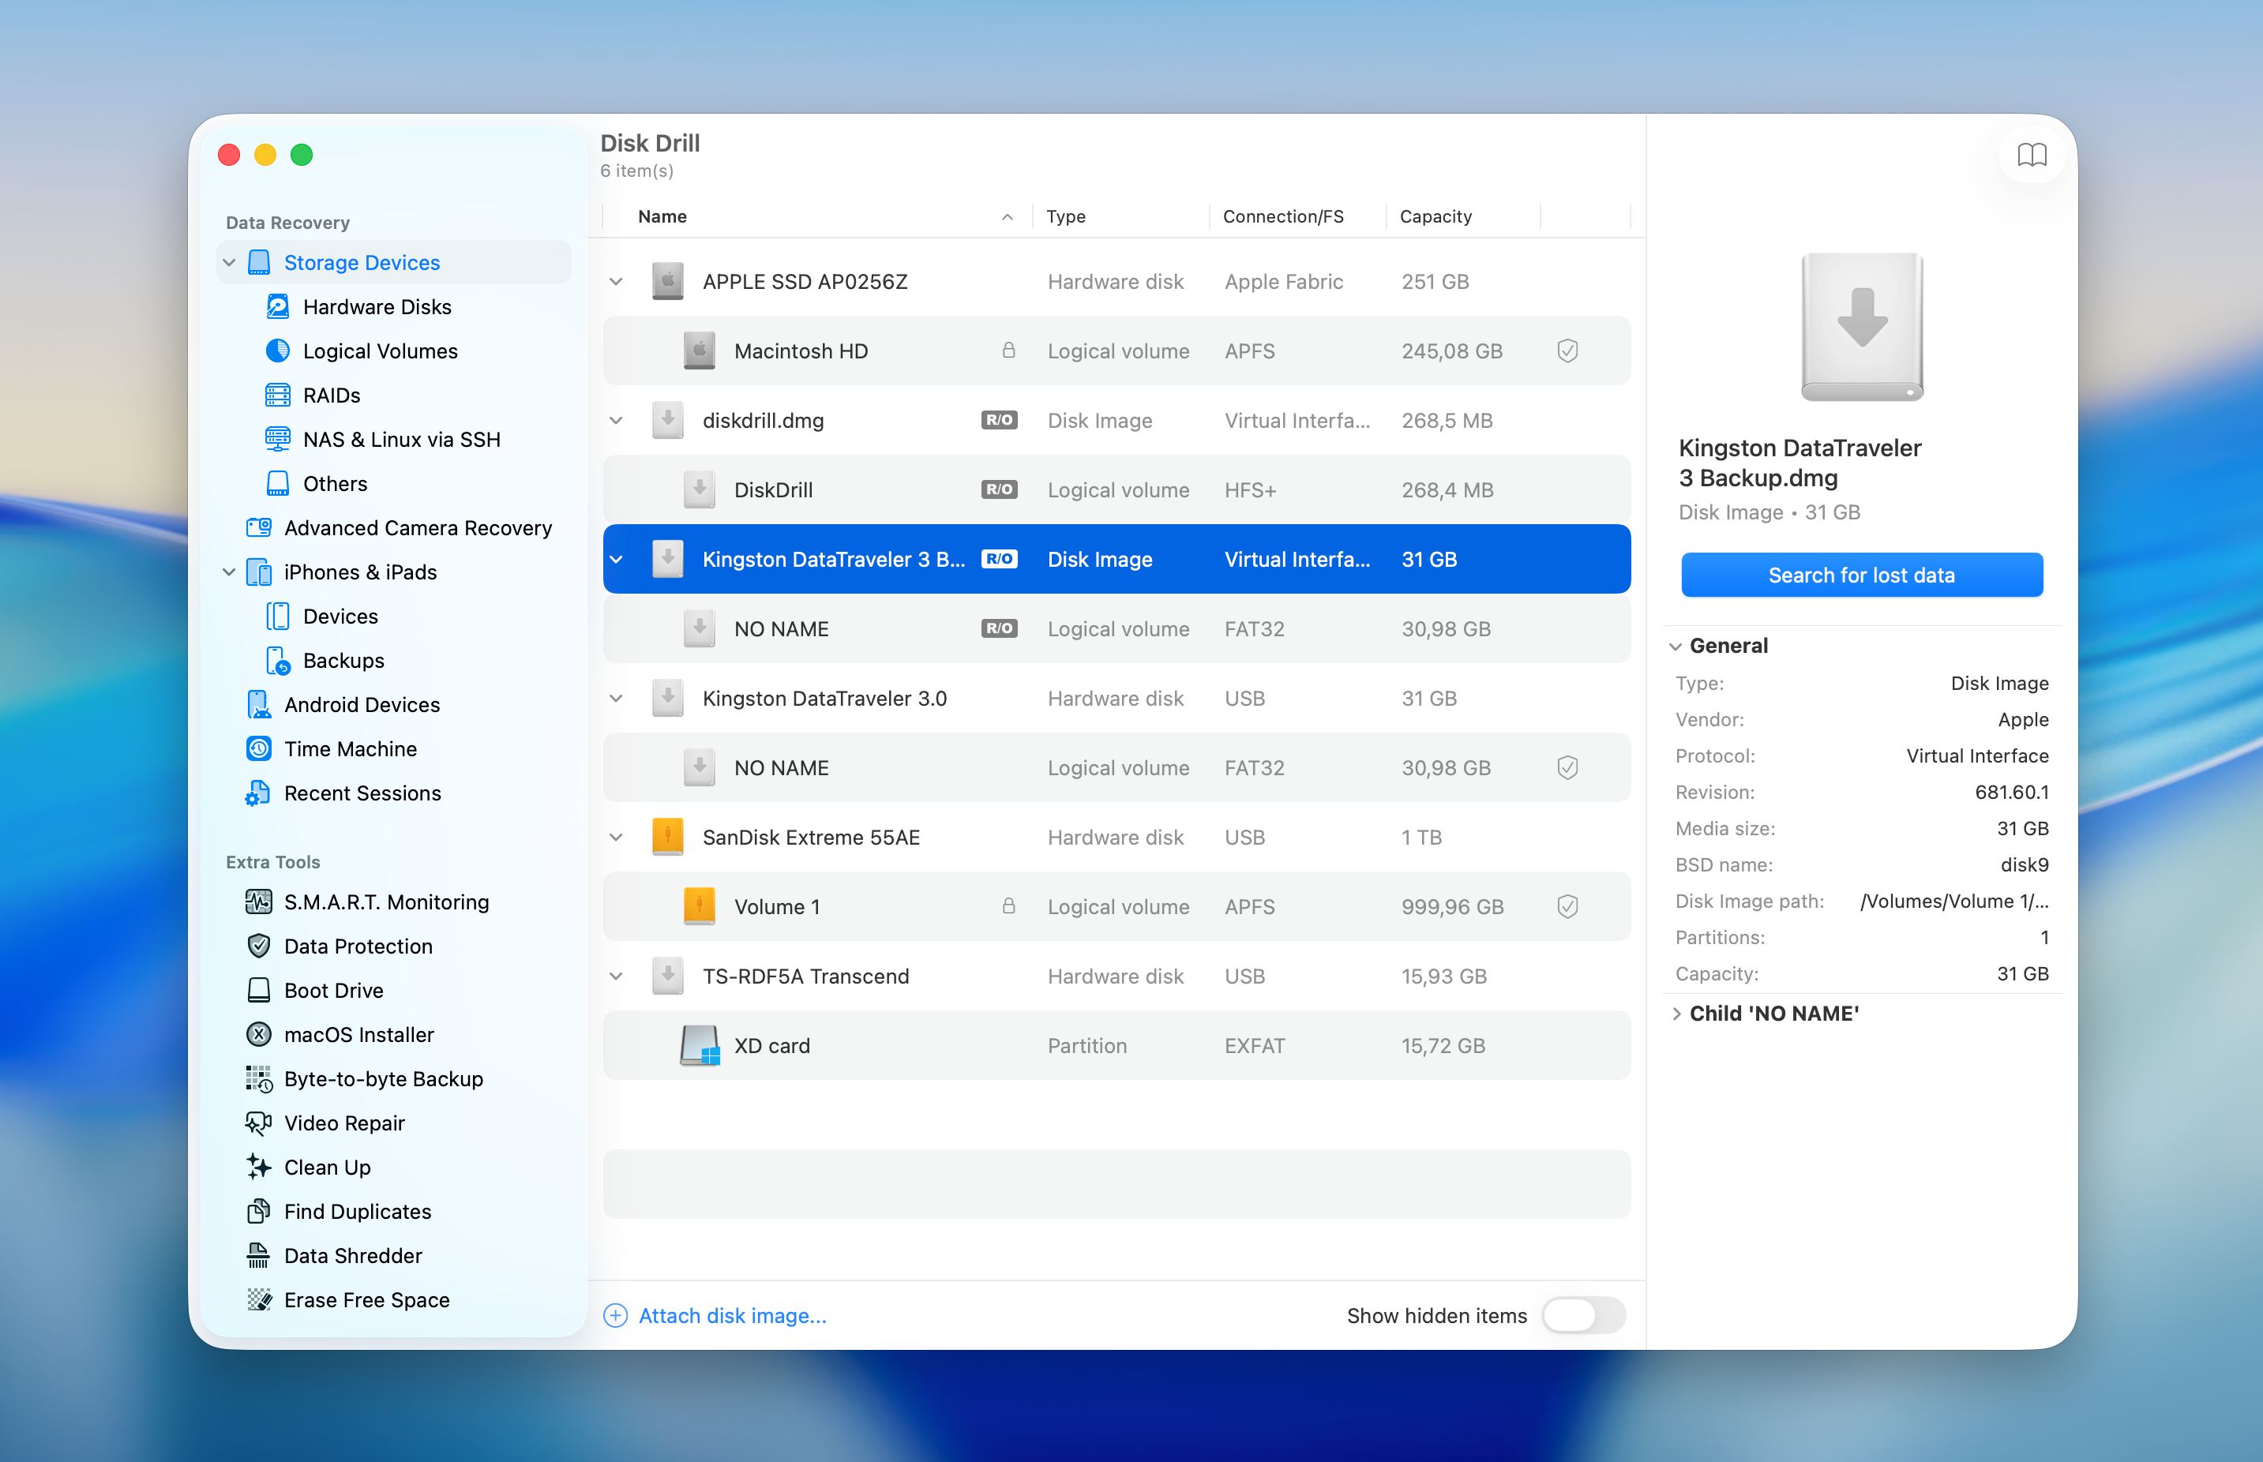Open the Find Duplicates tool
Image resolution: width=2263 pixels, height=1462 pixels.
point(394,1212)
